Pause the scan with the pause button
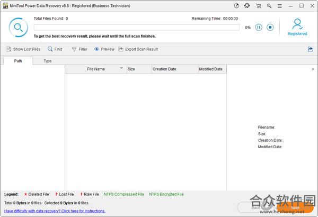 pos(259,27)
